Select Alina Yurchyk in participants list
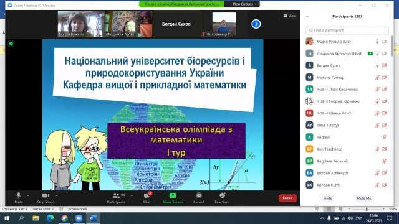 tap(347, 125)
